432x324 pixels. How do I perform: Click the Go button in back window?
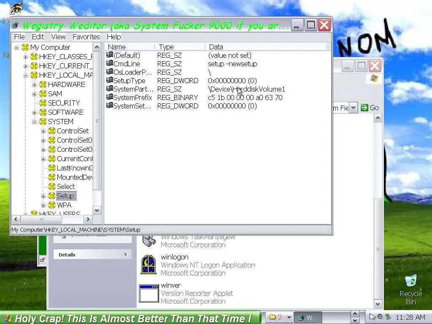coord(370,108)
